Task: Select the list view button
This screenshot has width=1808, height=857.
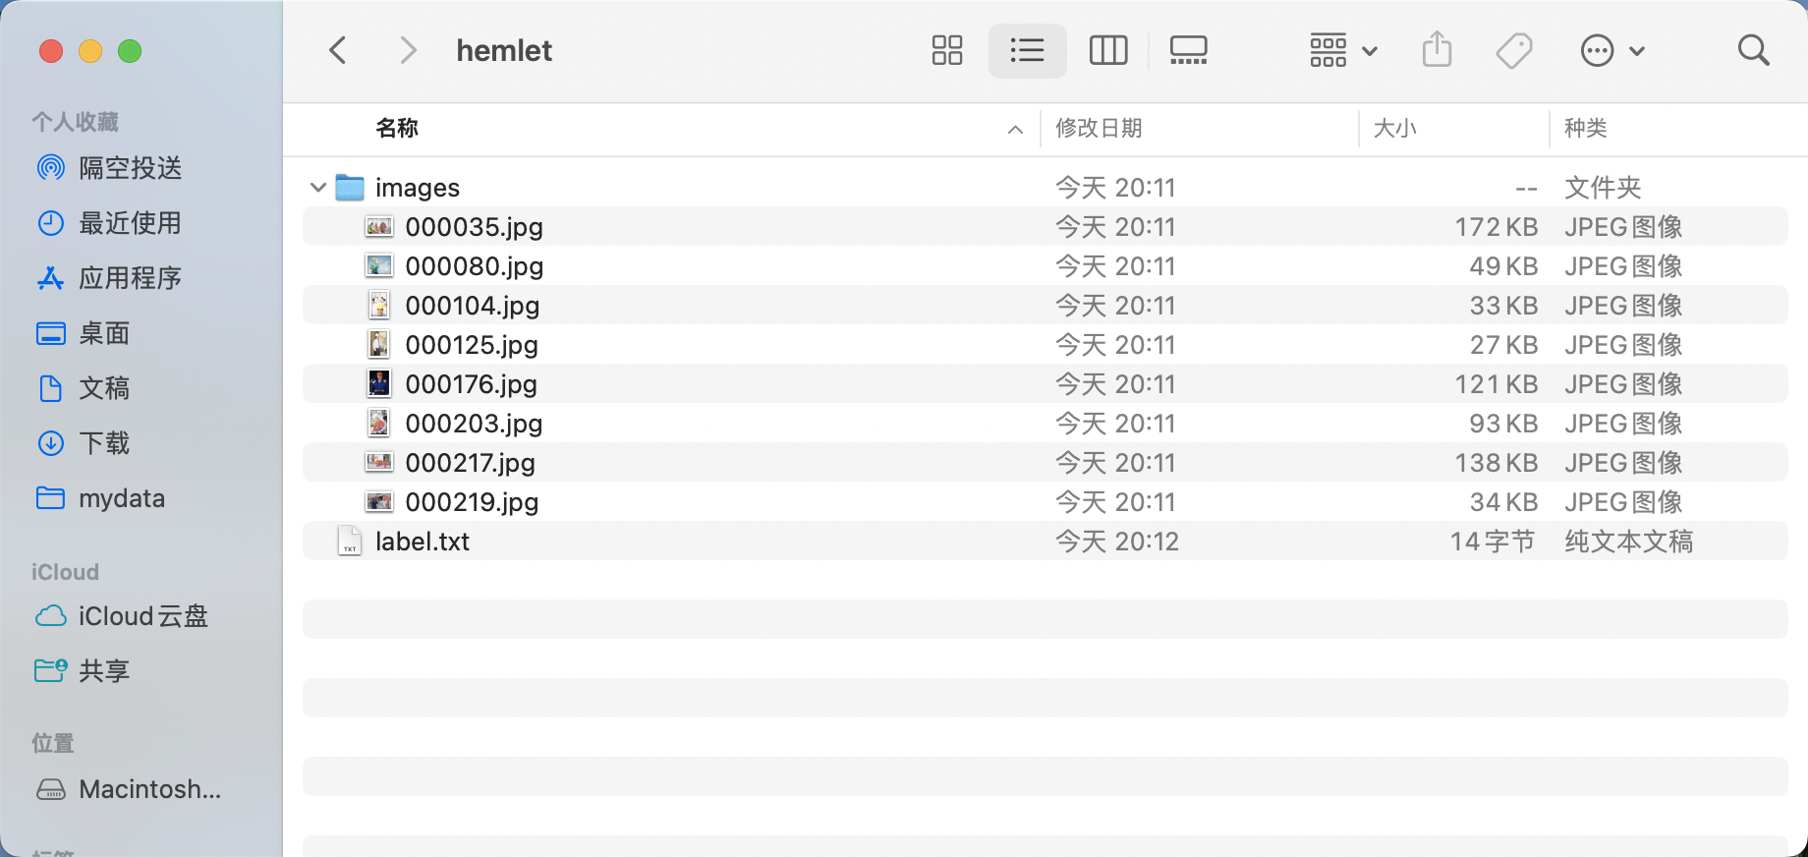Action: click(x=1027, y=50)
